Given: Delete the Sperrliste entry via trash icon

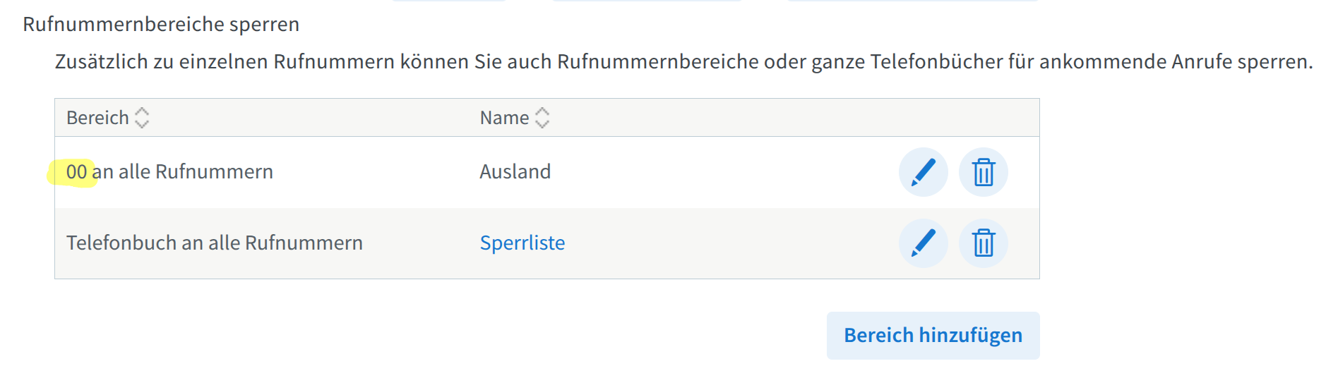Looking at the screenshot, I should tap(983, 243).
